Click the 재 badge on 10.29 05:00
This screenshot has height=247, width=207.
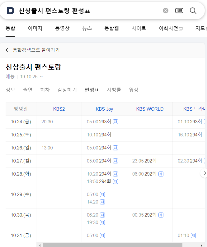point(102,194)
